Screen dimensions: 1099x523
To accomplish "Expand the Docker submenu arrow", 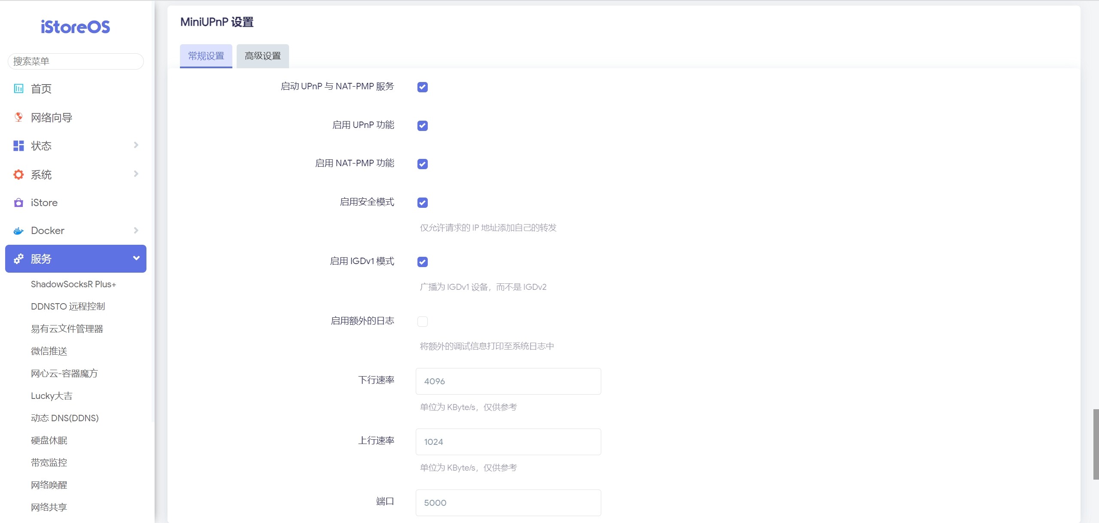I will tap(136, 231).
